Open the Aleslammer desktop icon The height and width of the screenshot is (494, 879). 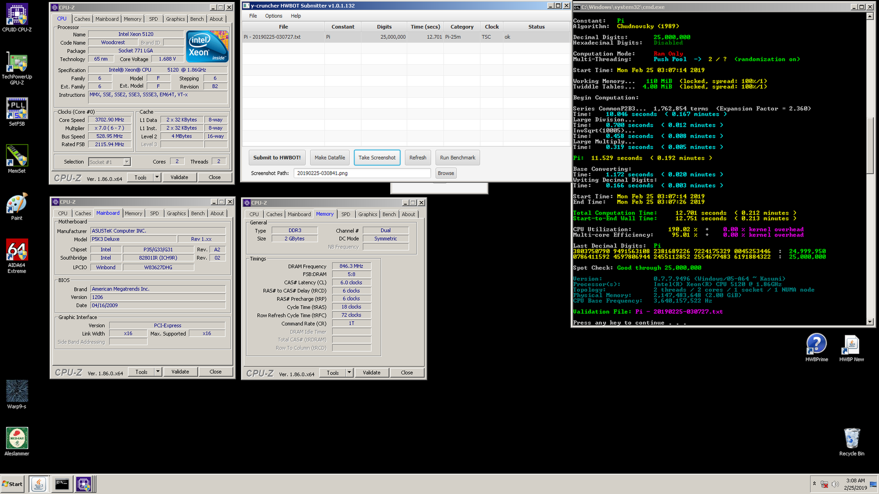tap(17, 441)
